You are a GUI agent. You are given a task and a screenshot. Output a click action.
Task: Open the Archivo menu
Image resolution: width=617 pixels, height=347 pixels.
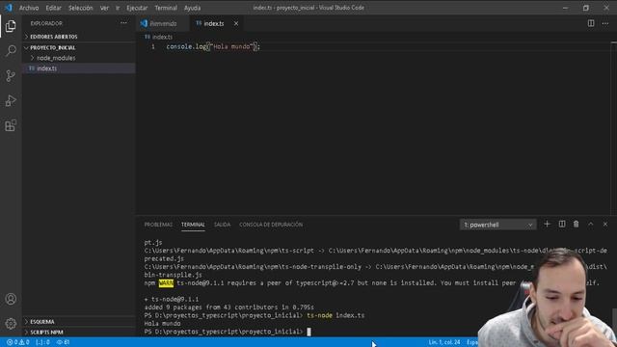pos(29,8)
